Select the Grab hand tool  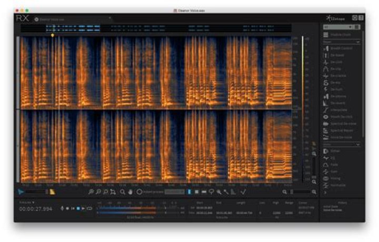coord(131,192)
